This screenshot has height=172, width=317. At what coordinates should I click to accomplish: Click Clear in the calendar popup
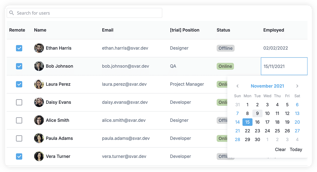(x=280, y=150)
